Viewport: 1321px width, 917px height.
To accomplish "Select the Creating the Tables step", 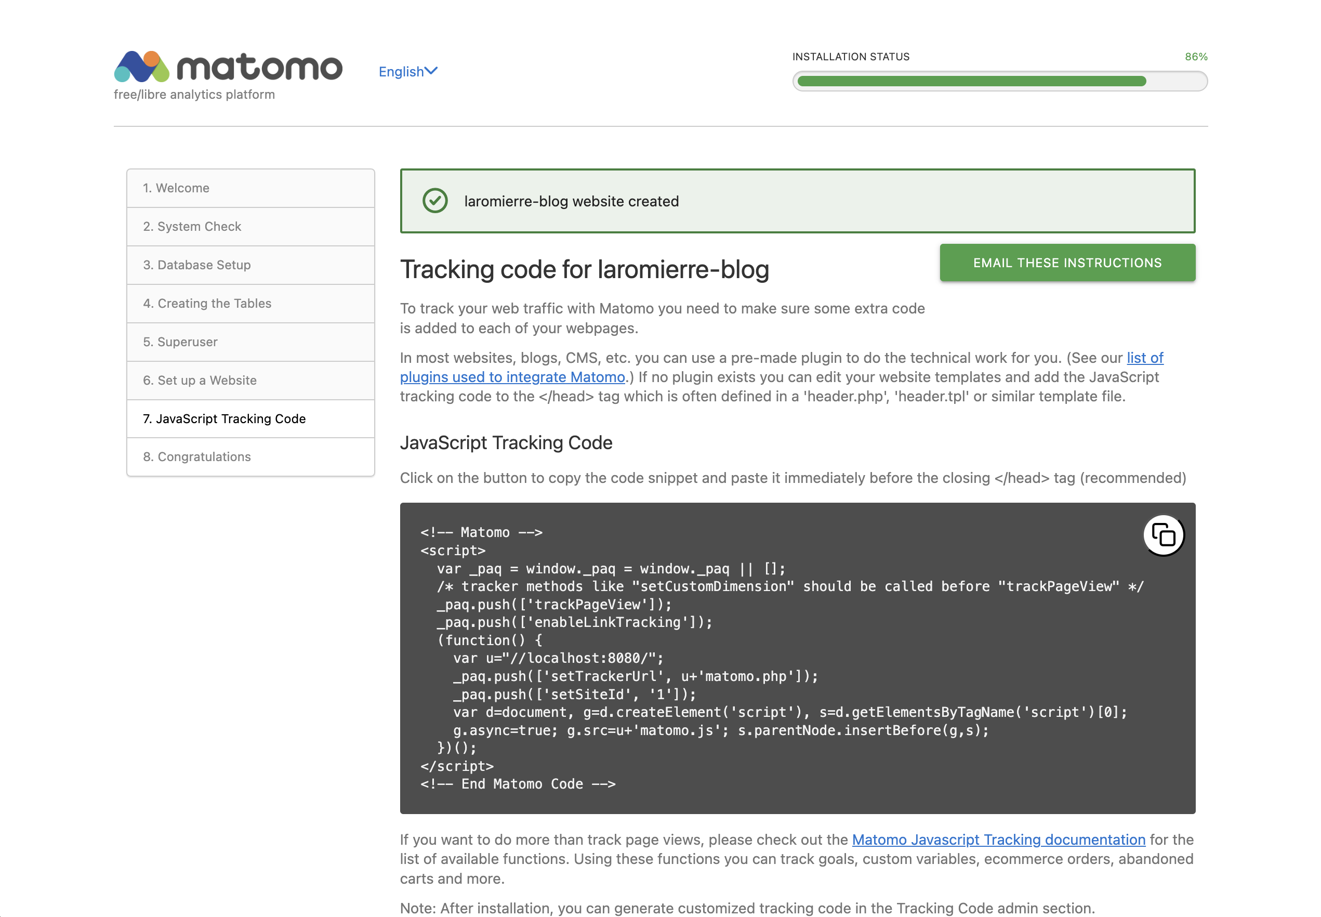I will coord(207,303).
